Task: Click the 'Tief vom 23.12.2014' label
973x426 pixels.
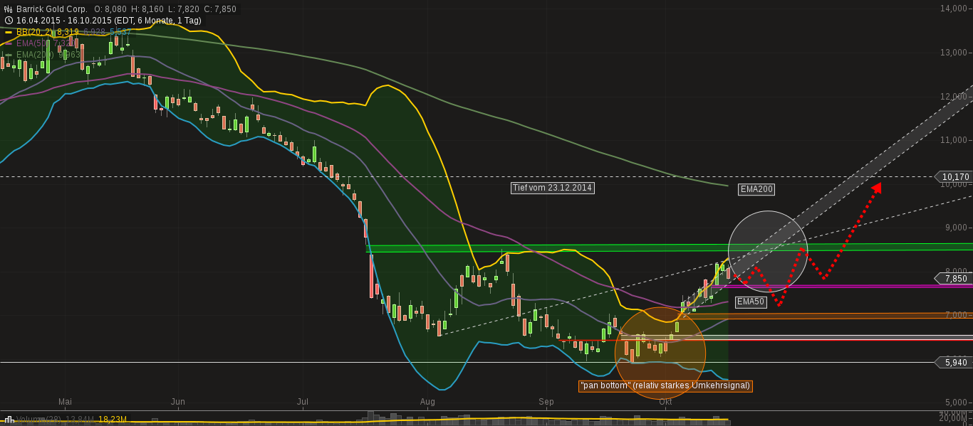Action: (x=551, y=188)
